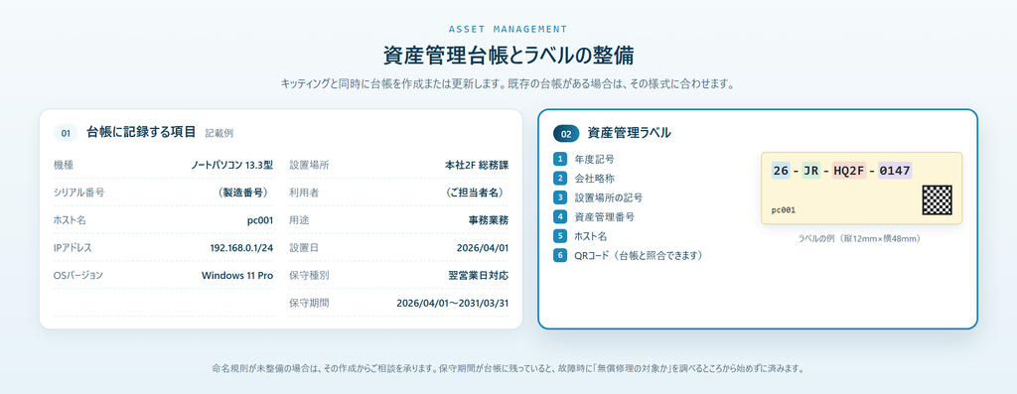
Task: Click the pink 'HQ2F' label segment
Action: [850, 171]
